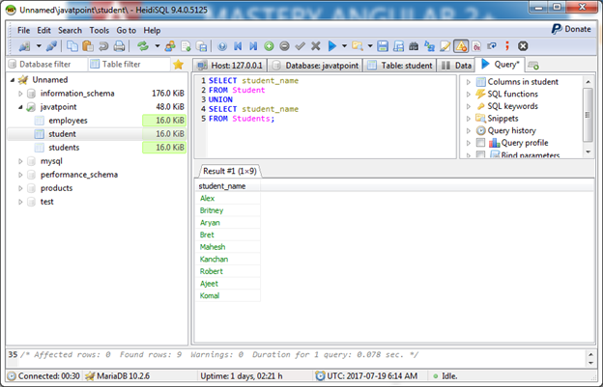Open the Tools menu

click(x=100, y=30)
